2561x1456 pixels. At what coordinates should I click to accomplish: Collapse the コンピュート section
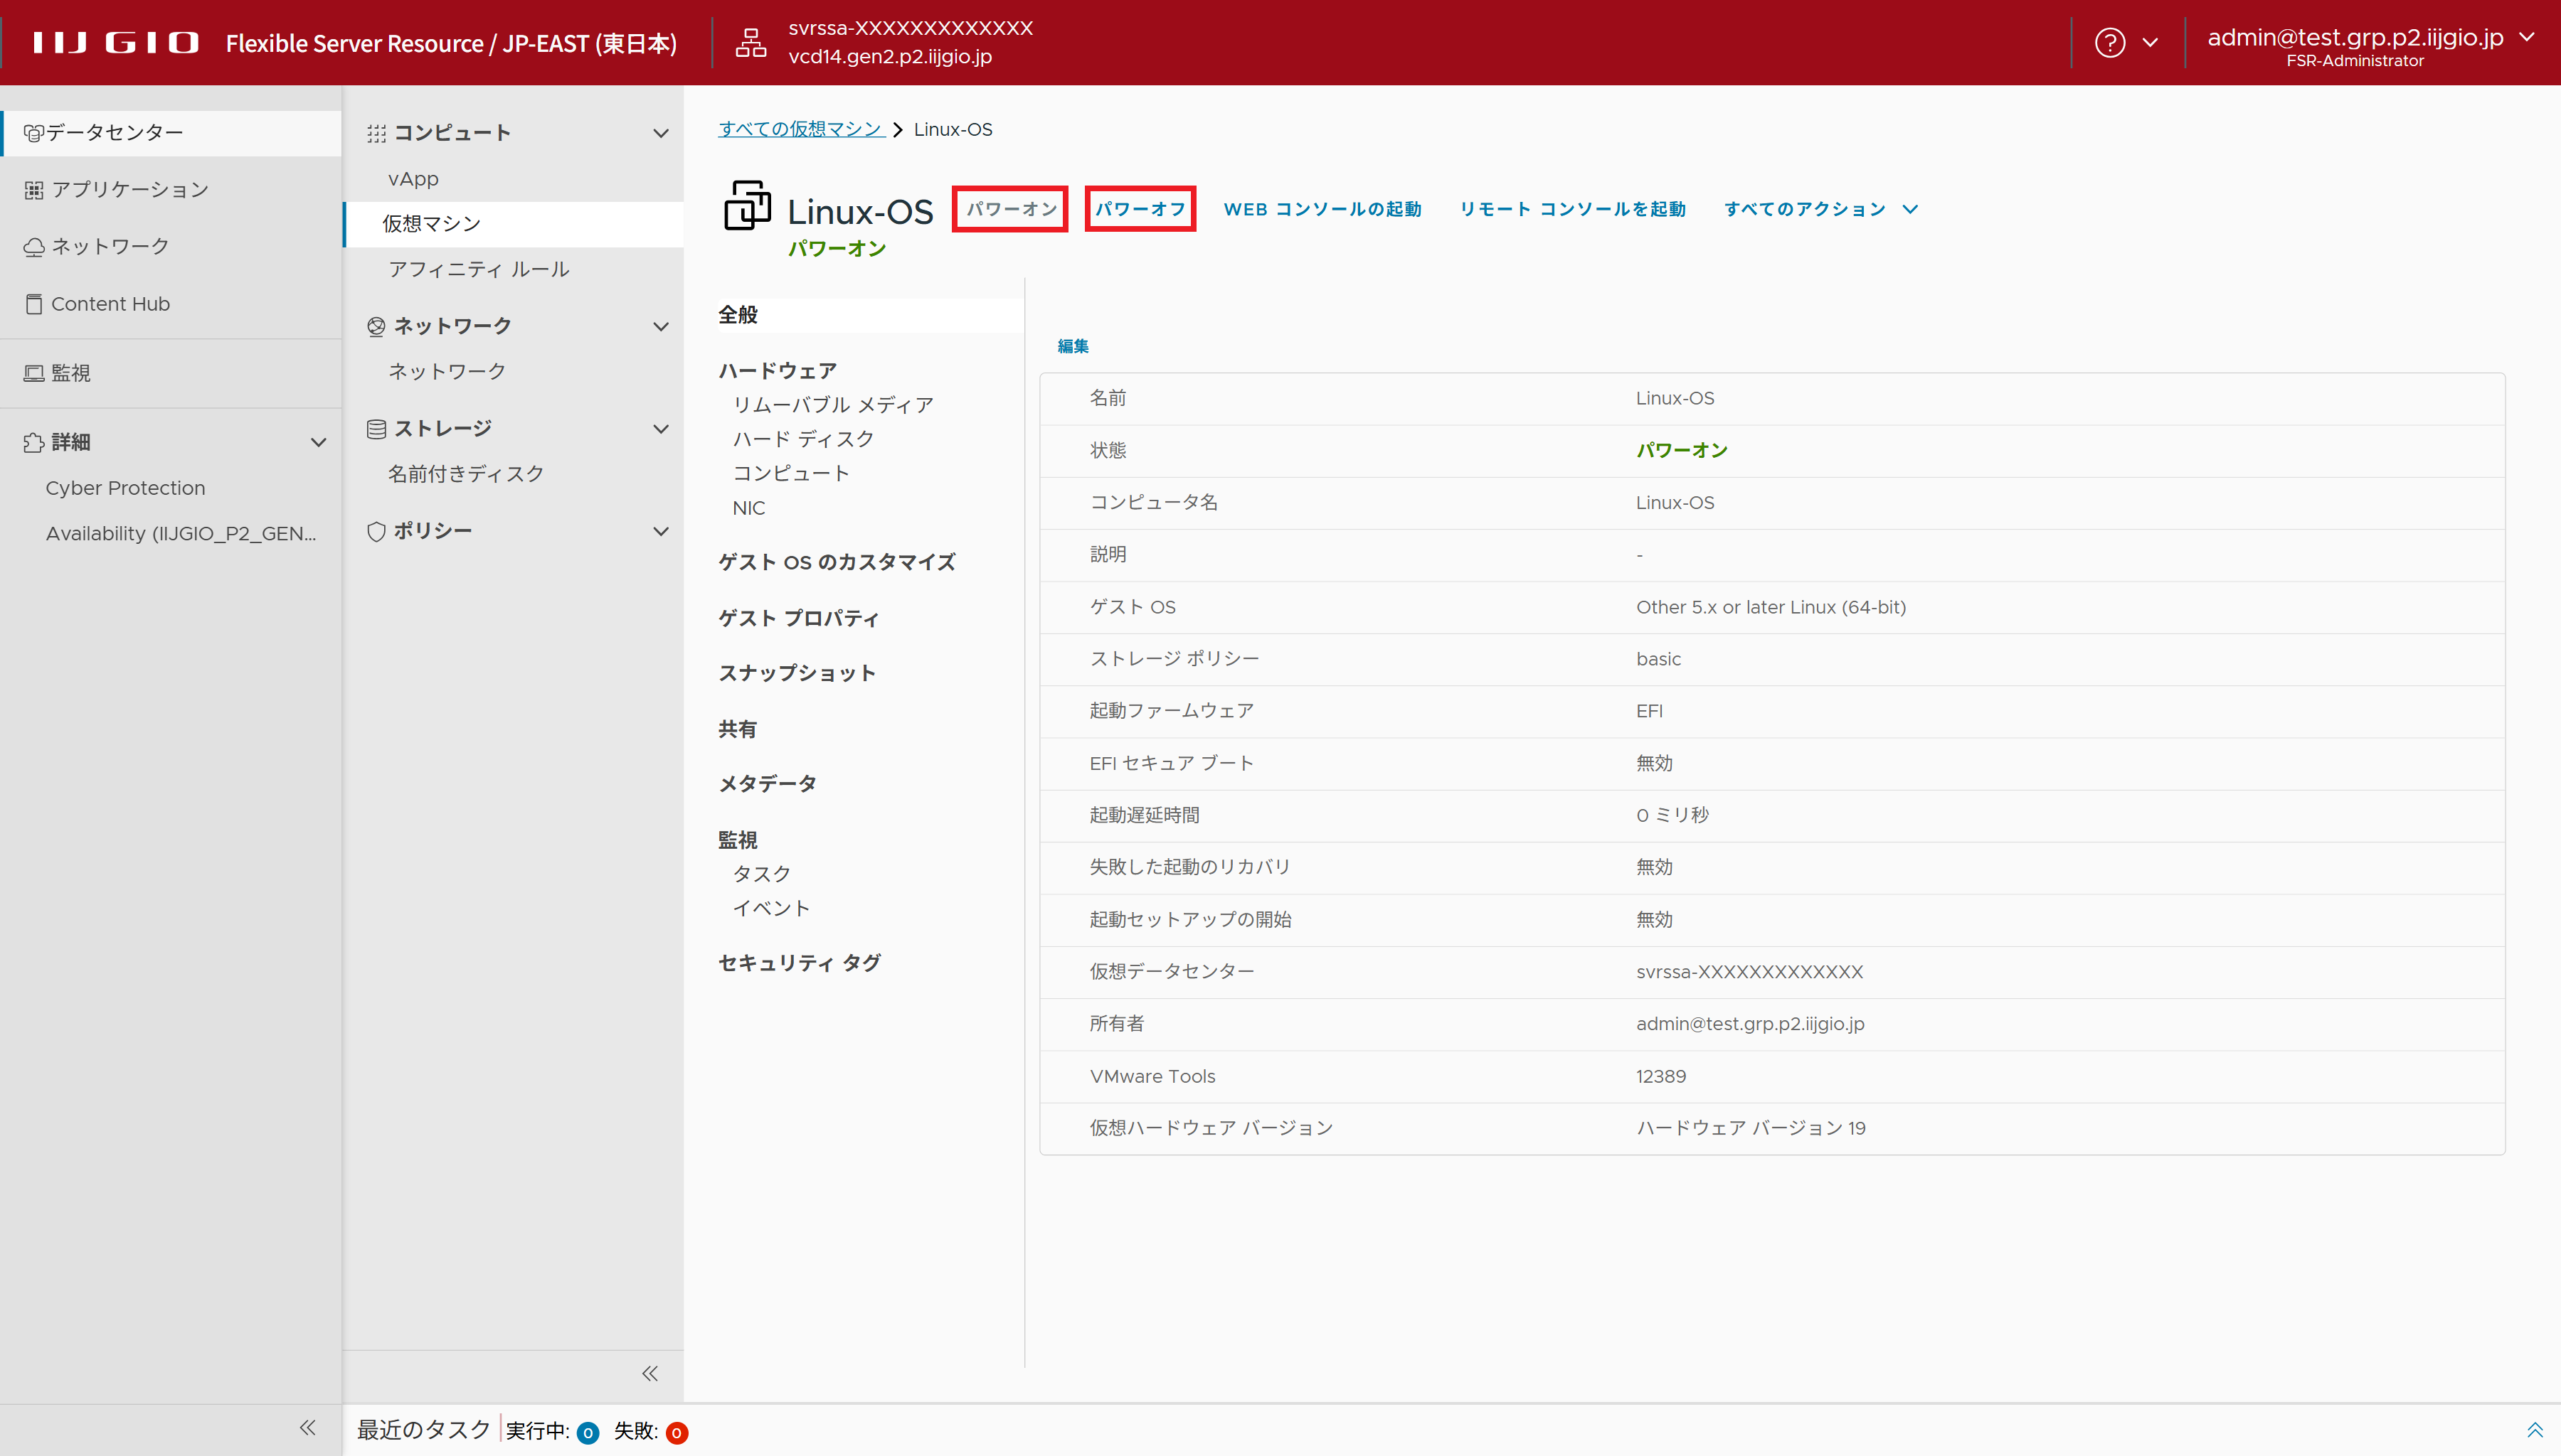(660, 133)
